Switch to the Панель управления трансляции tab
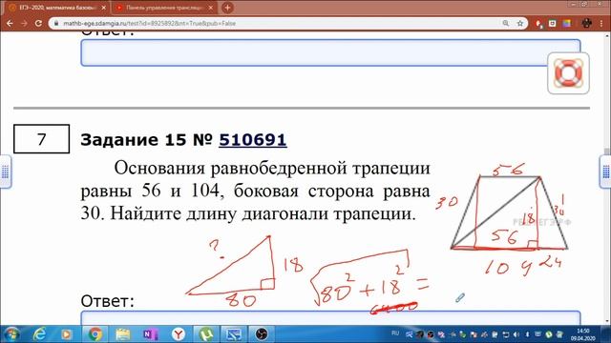 164,8
